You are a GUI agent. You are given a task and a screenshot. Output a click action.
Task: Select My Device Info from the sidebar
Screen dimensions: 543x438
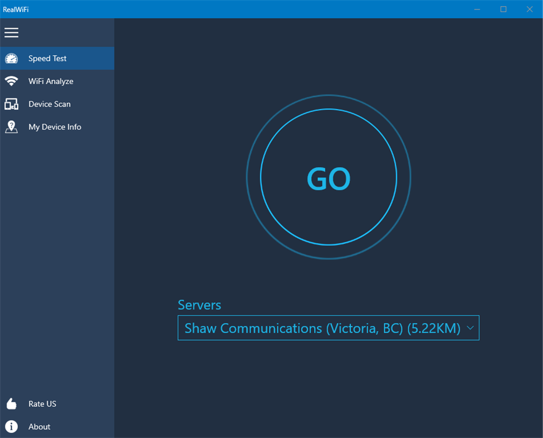click(55, 126)
